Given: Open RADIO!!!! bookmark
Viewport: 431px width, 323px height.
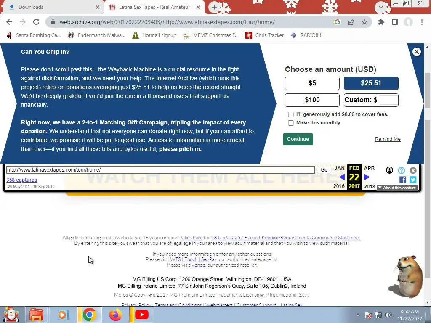Looking at the screenshot, I should [x=306, y=35].
